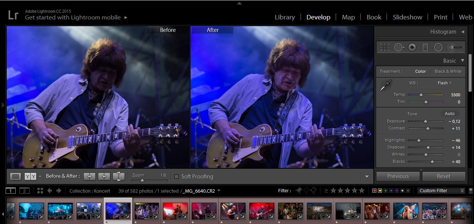Click the Previous button
Image resolution: width=474 pixels, height=224 pixels.
tap(398, 176)
